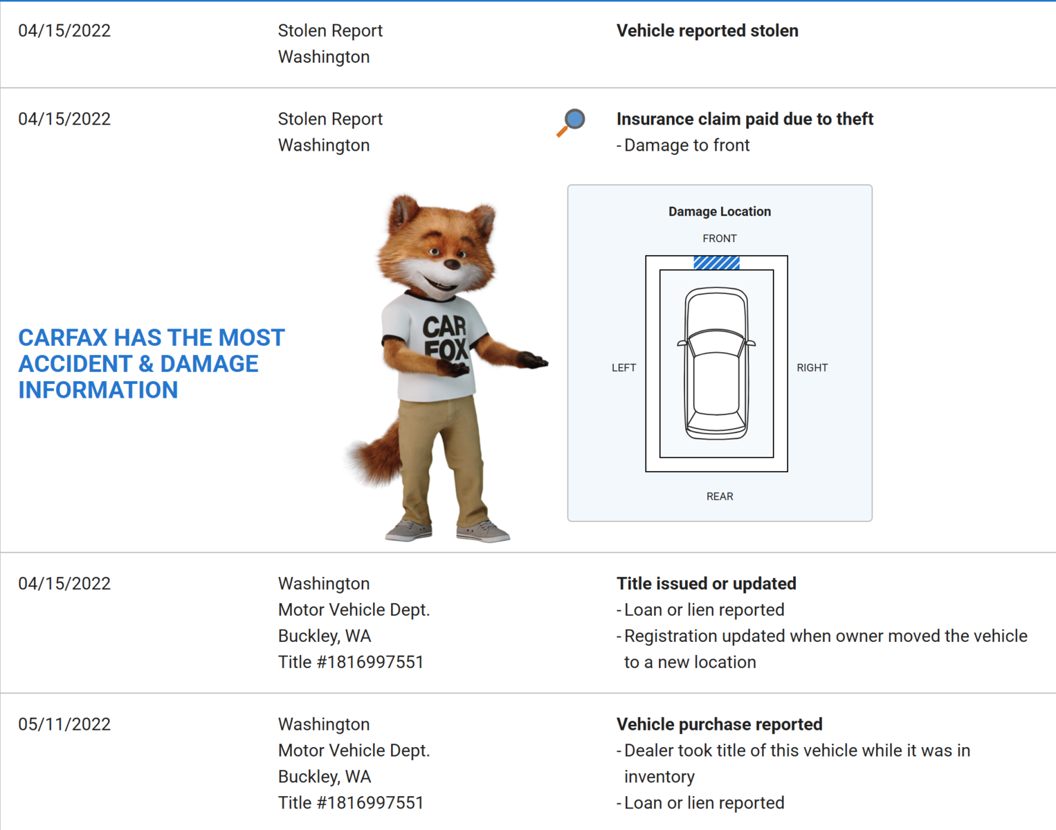Click the 'Title issued or updated' heading
Screen dimensions: 1056x830
tap(706, 584)
